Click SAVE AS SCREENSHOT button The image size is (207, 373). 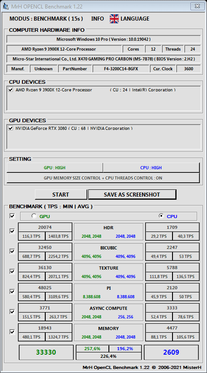pos(132,195)
